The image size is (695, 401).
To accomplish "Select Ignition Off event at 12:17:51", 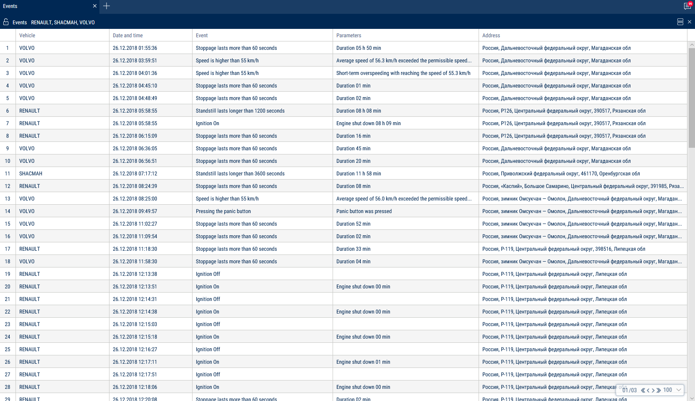I will [x=262, y=374].
